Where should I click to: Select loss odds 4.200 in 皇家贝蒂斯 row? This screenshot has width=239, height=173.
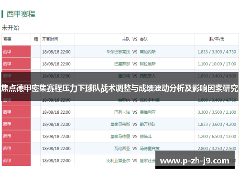tap(231, 124)
